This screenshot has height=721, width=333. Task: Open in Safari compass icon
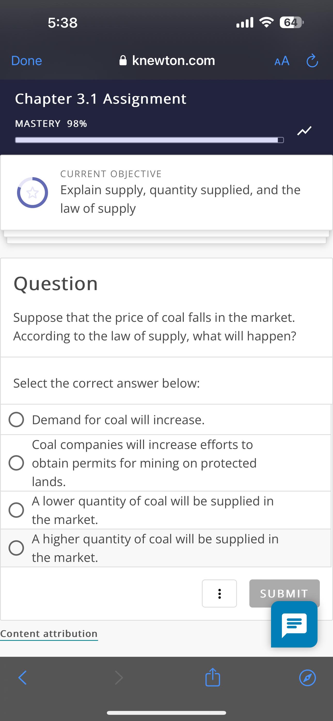(307, 678)
